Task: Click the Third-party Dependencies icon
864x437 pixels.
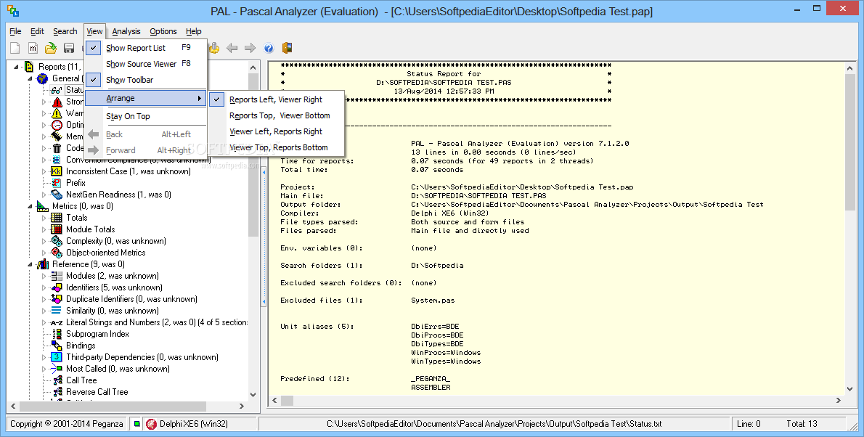Action: pos(57,357)
